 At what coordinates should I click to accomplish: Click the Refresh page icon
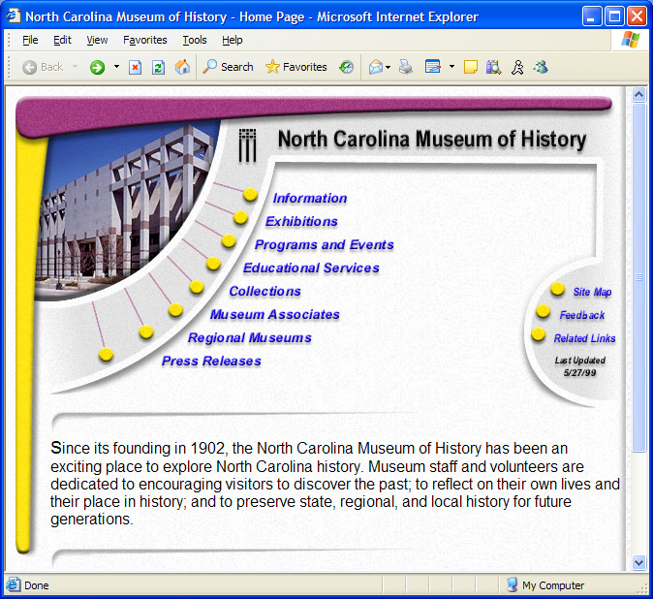(x=158, y=67)
